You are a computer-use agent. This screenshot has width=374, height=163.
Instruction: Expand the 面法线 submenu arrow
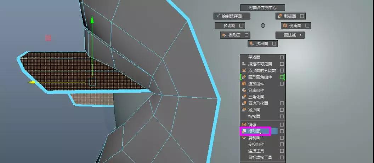[301, 35]
